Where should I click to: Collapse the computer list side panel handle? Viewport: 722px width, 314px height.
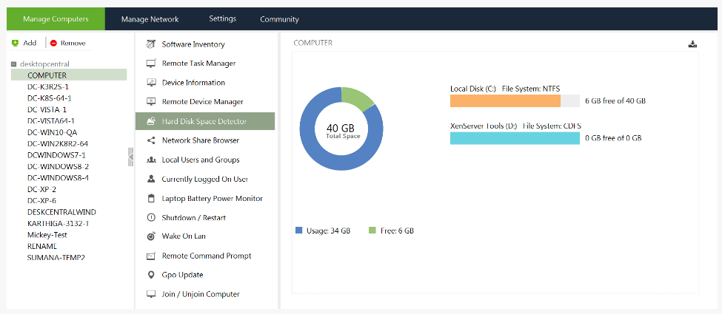pos(131,157)
